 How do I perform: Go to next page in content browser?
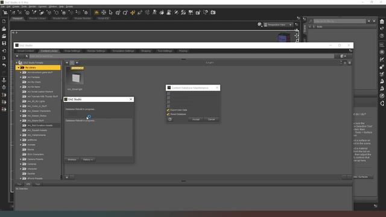tap(77, 63)
